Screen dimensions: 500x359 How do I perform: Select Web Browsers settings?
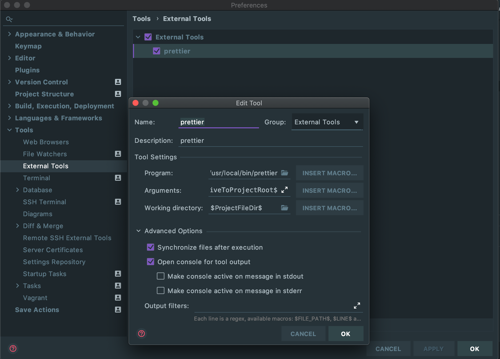click(46, 142)
